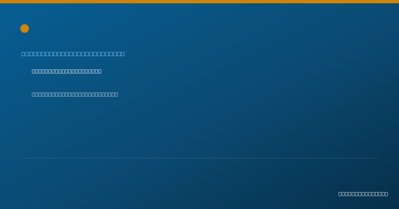
Task: Click the last character of the light-blue heading
Action: [x=123, y=54]
